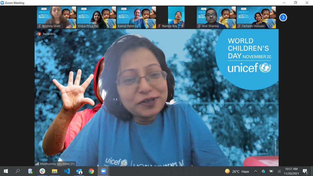
Task: Click the Farheen Hussain name label
Action: pos(253,26)
